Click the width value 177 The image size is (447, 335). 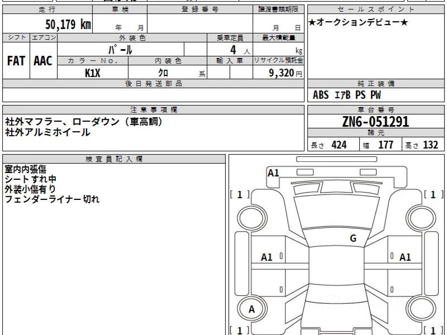pos(386,145)
